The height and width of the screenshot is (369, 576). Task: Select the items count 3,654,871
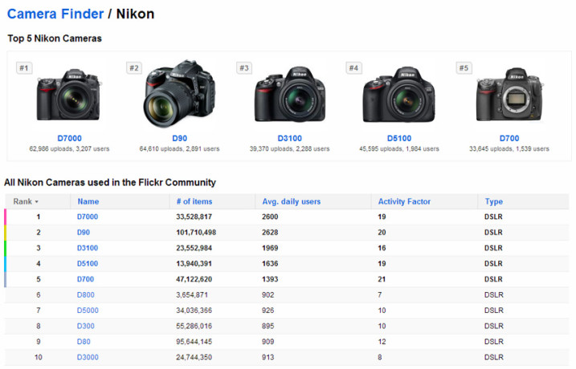tap(192, 295)
